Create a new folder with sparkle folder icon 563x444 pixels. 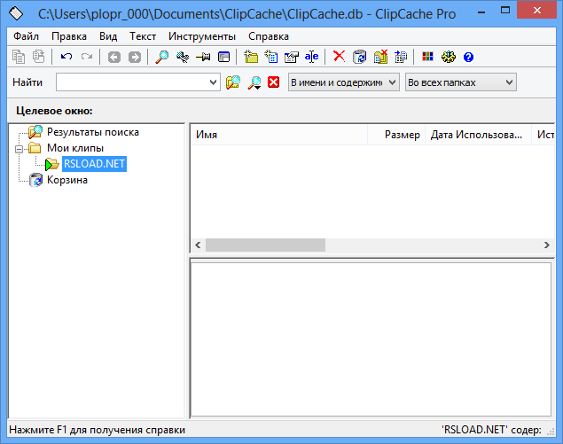pos(251,57)
